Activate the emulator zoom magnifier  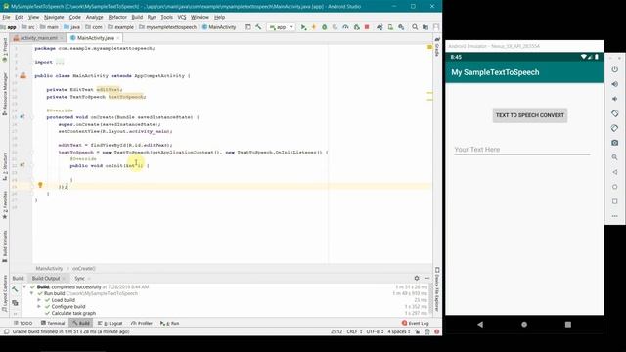615,157
